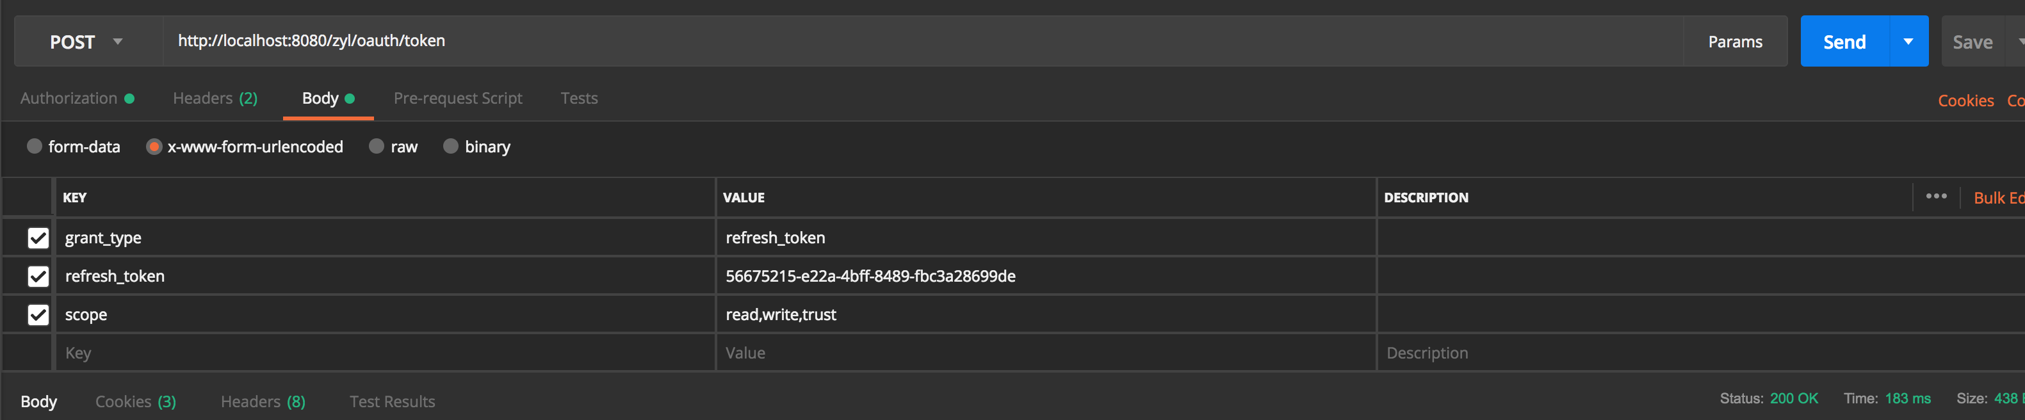Image resolution: width=2025 pixels, height=420 pixels.
Task: Click the three-dots column options icon
Action: (x=1935, y=197)
